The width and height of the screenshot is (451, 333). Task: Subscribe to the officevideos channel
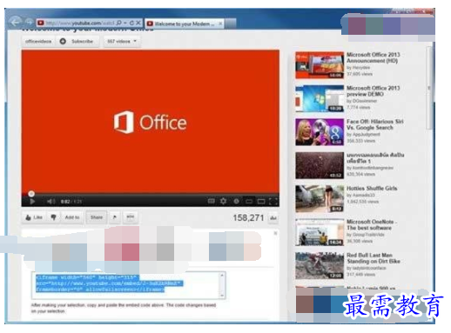[77, 42]
